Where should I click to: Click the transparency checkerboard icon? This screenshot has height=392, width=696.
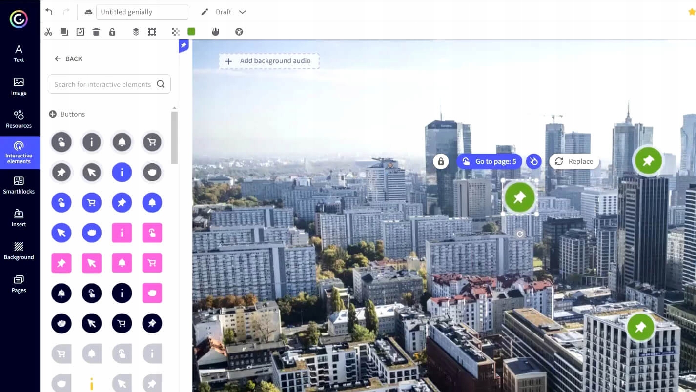(176, 32)
